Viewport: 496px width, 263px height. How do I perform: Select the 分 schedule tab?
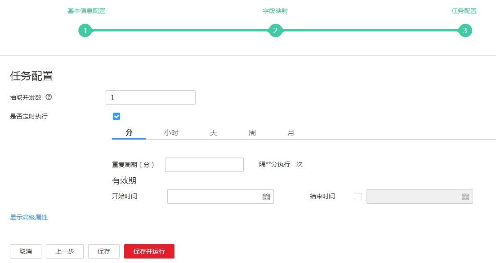coord(129,132)
